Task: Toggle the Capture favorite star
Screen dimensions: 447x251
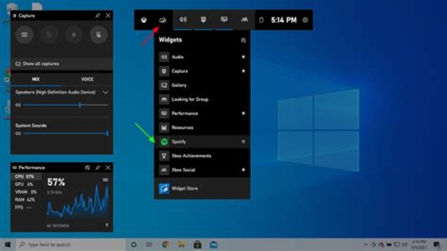Action: click(243, 71)
